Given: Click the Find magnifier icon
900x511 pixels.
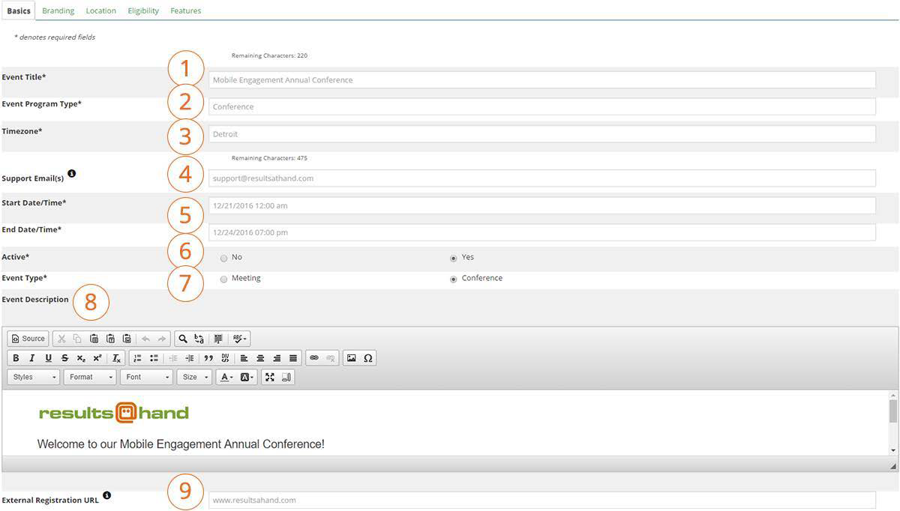Looking at the screenshot, I should (183, 339).
